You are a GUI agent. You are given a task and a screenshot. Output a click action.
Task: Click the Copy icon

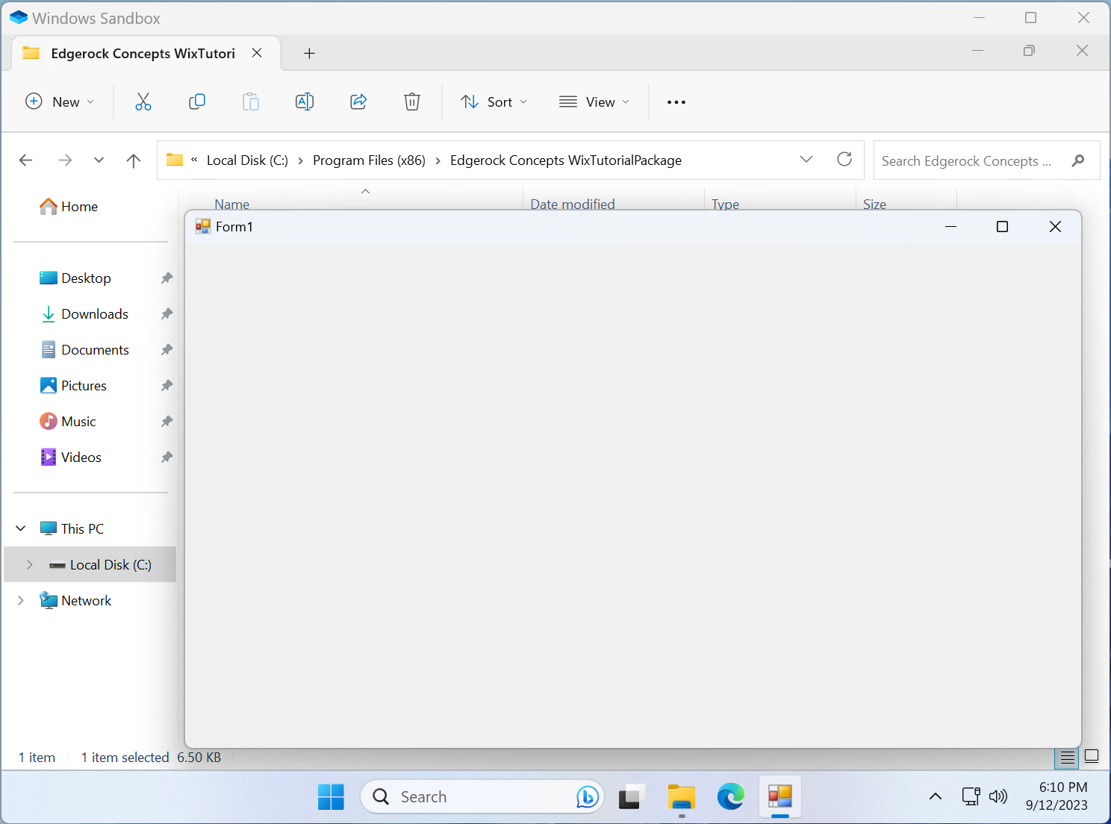pyautogui.click(x=196, y=102)
